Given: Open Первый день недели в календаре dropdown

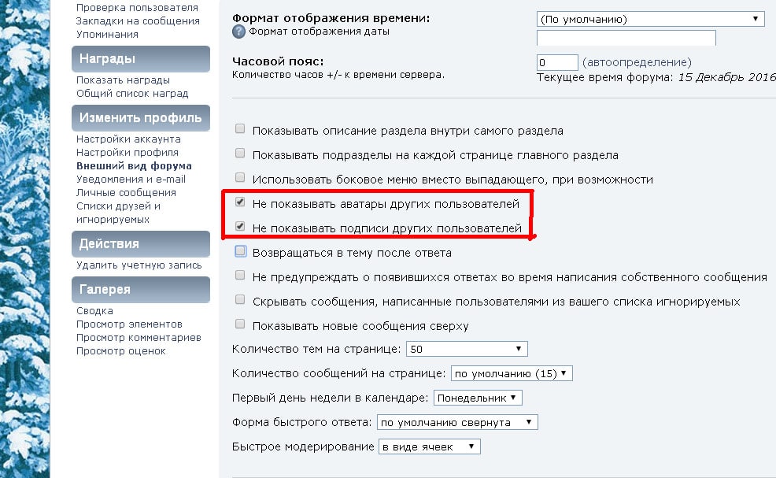Looking at the screenshot, I should (478, 398).
